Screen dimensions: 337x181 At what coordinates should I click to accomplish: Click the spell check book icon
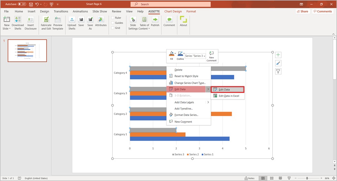[19, 178]
